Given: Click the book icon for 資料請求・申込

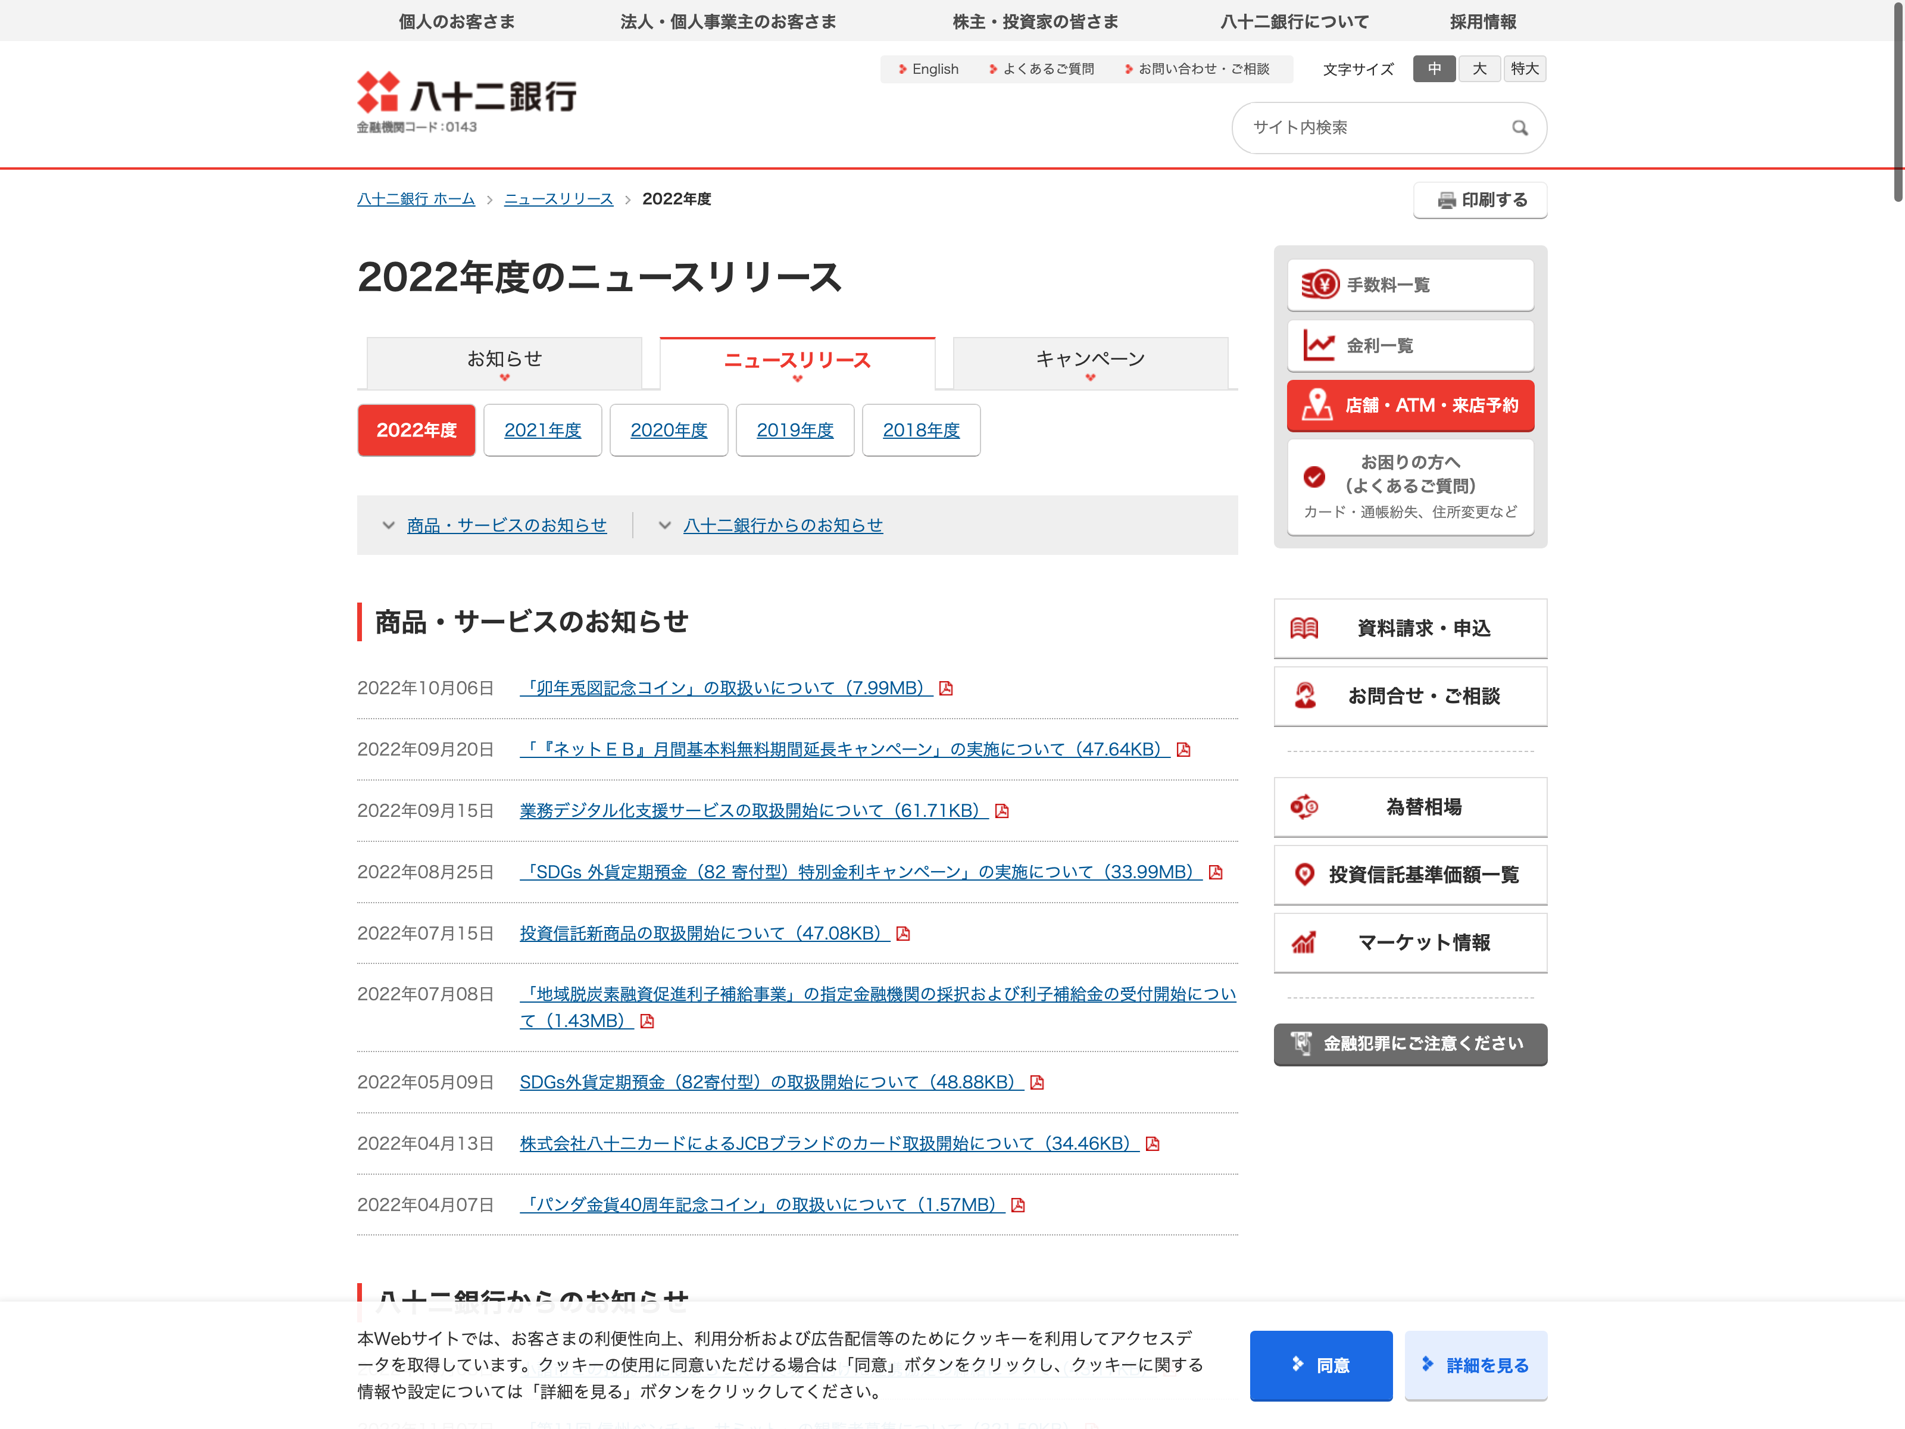Looking at the screenshot, I should [1304, 628].
